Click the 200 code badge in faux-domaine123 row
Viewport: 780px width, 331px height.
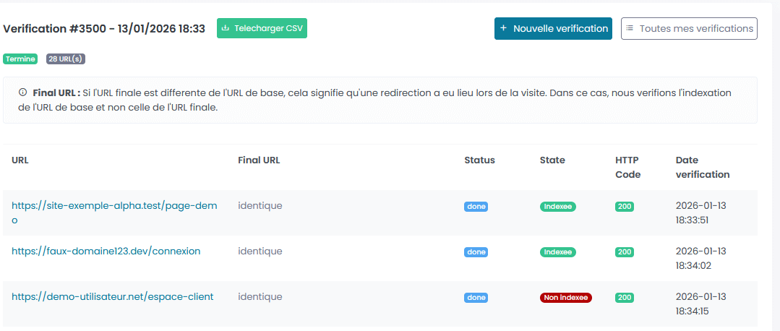click(x=624, y=252)
